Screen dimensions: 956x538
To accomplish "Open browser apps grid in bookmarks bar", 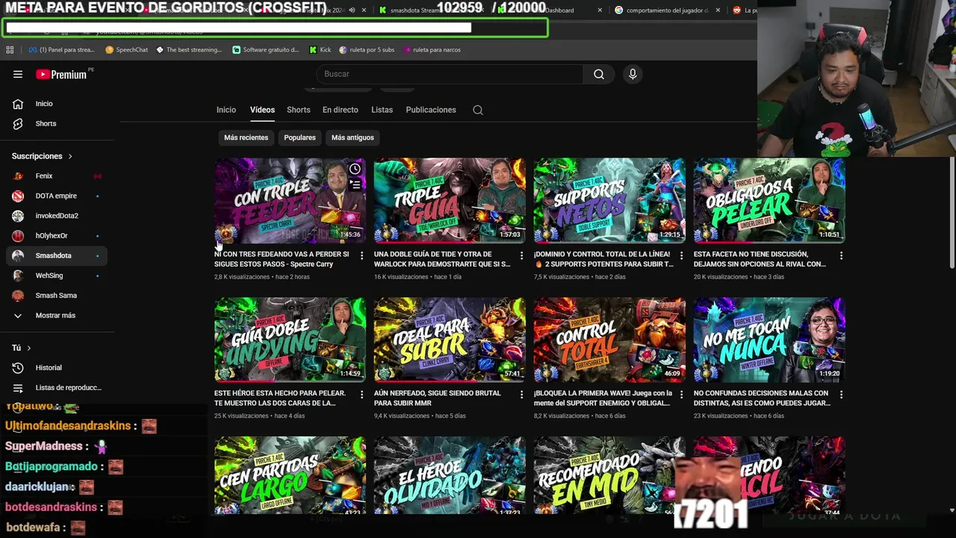I will tap(10, 50).
